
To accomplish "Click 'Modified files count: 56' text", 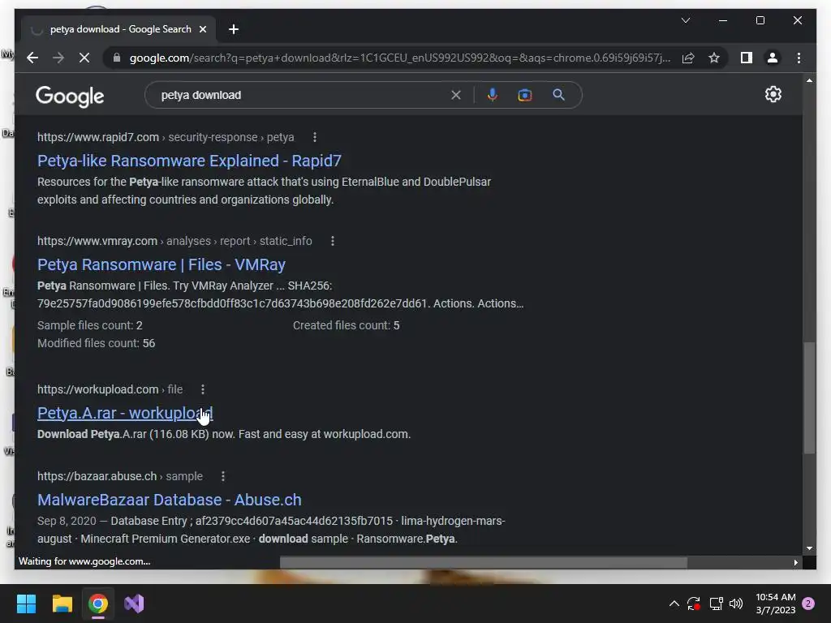I will coord(96,343).
